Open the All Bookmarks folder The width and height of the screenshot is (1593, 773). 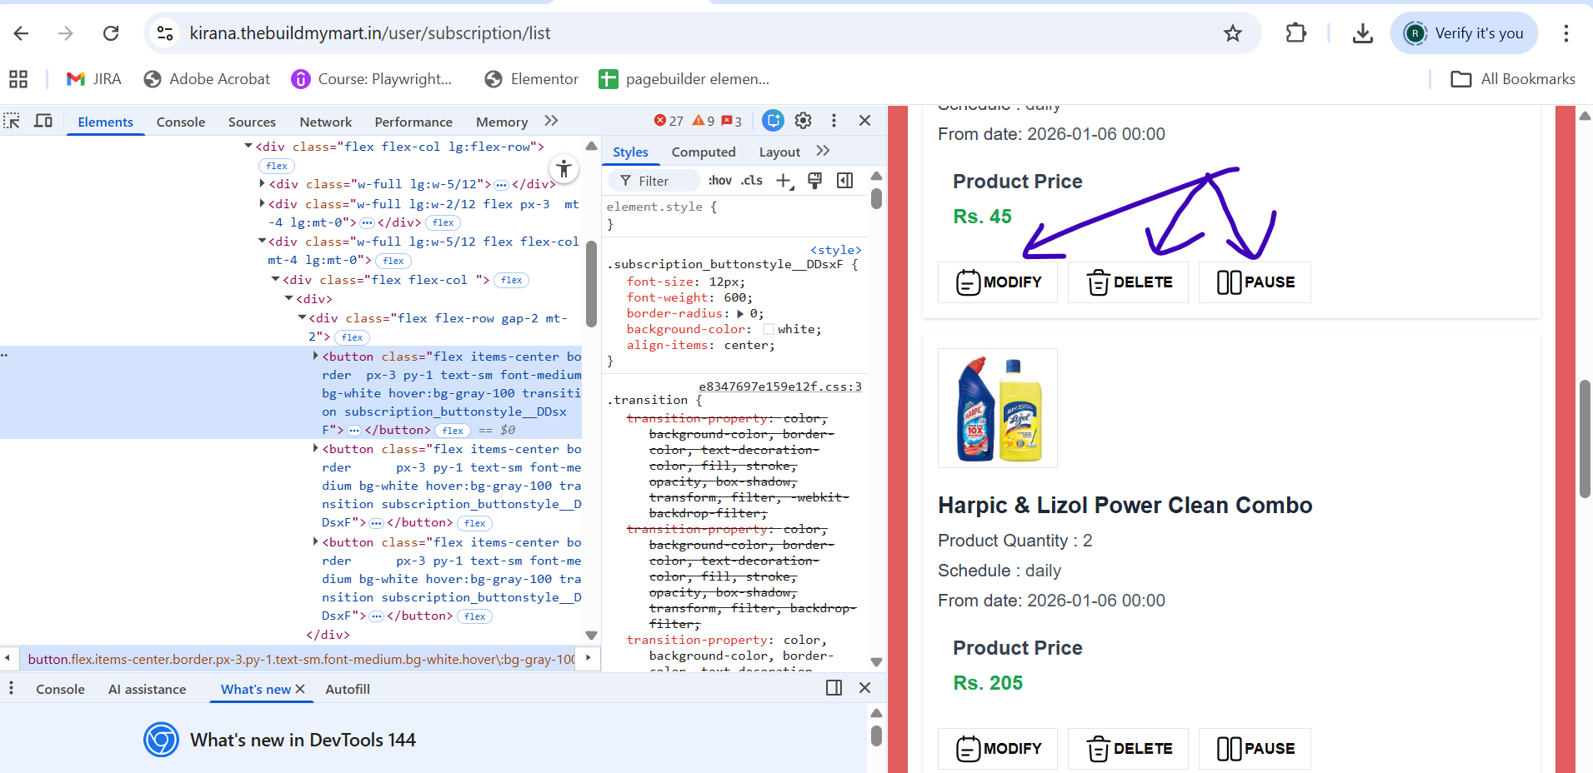click(1513, 79)
